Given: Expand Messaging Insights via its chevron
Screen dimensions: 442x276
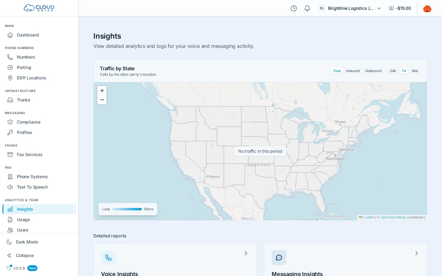Looking at the screenshot, I should click(417, 253).
